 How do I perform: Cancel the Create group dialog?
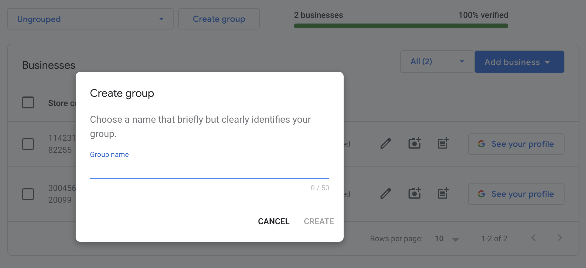click(x=273, y=221)
